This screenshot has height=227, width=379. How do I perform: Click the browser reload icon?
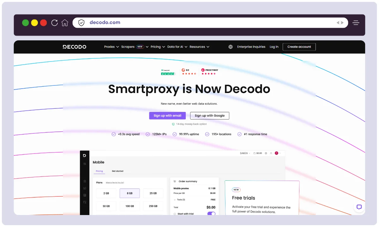pyautogui.click(x=55, y=23)
